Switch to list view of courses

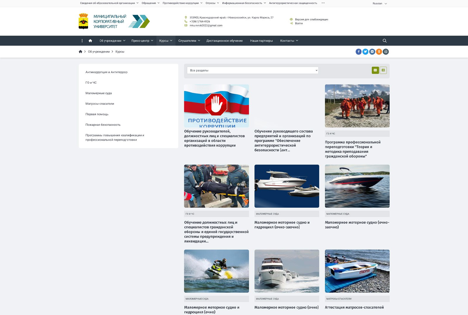coord(383,70)
